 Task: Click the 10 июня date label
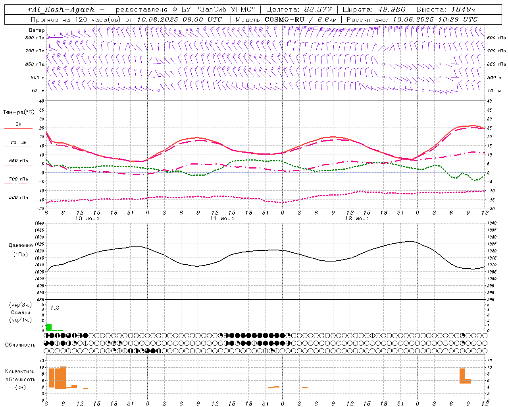(87, 219)
